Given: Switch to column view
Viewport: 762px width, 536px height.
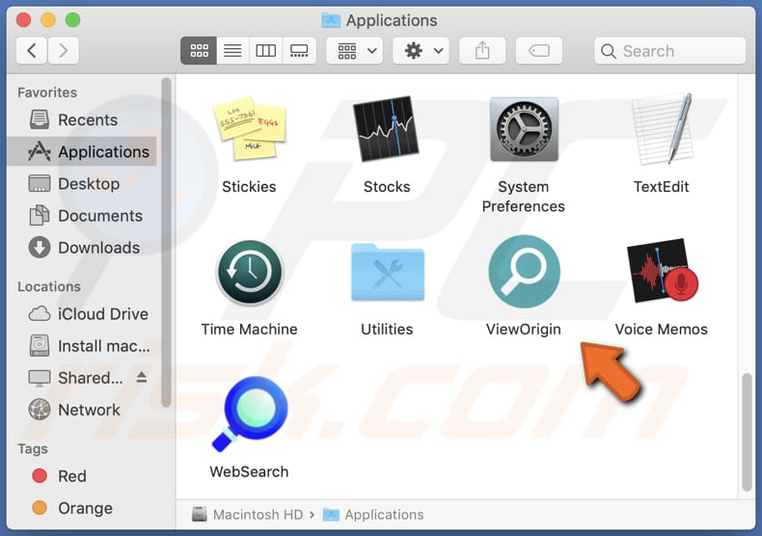Looking at the screenshot, I should coord(266,50).
